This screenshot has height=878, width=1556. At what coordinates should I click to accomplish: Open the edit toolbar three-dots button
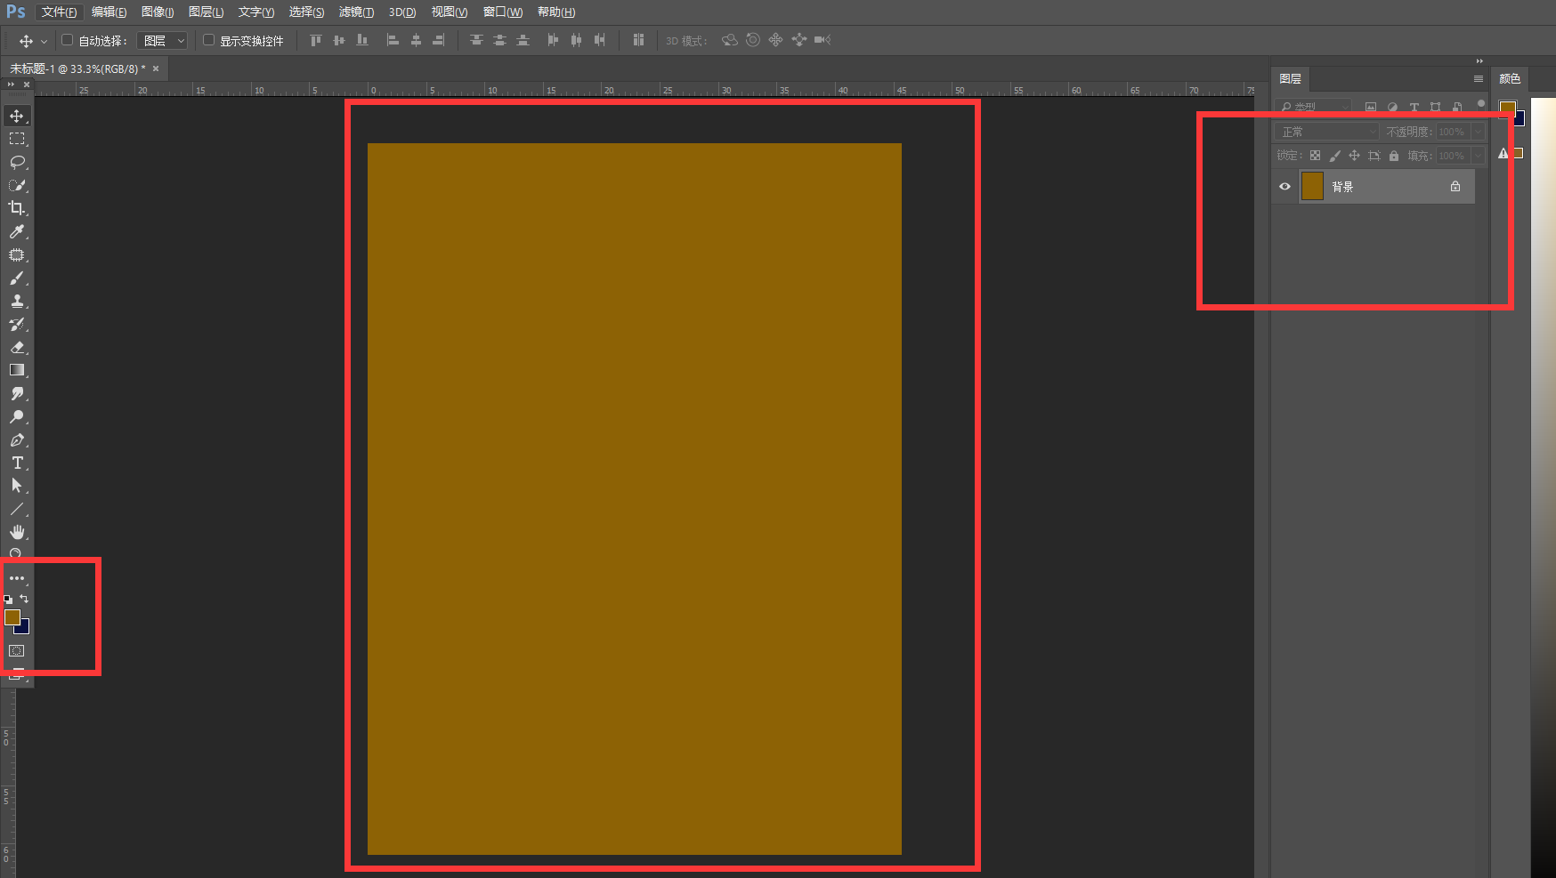[x=17, y=578]
